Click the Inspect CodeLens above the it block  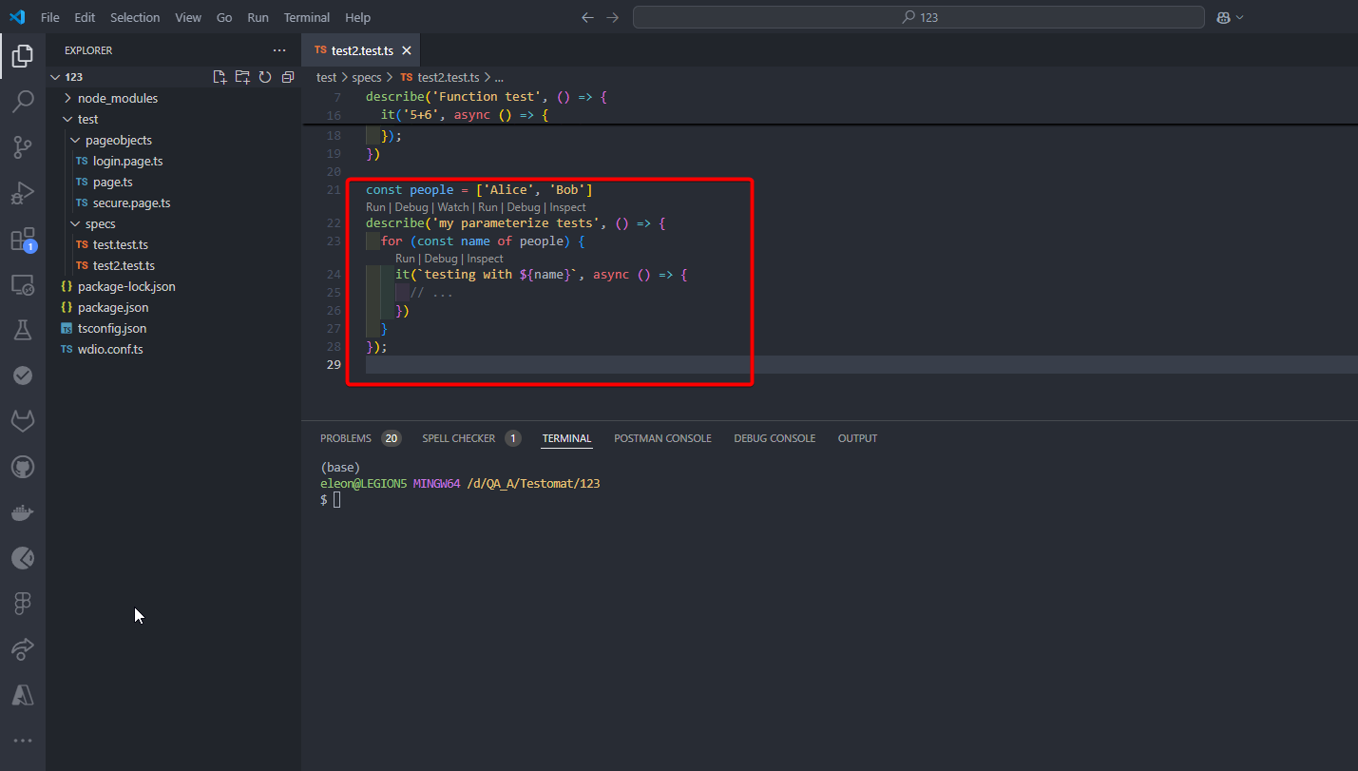pyautogui.click(x=485, y=258)
